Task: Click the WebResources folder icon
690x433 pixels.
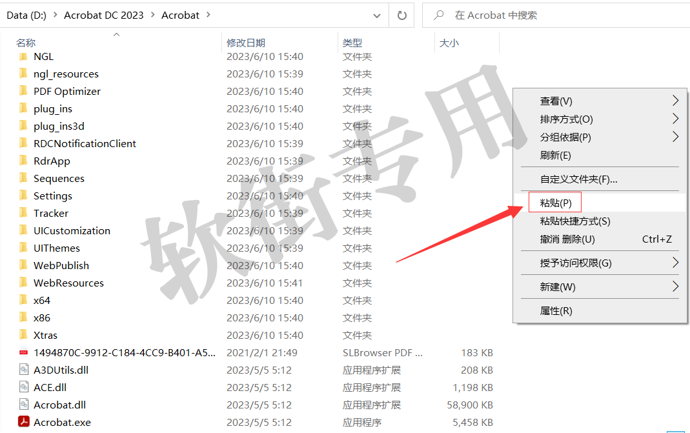Action: (x=24, y=283)
